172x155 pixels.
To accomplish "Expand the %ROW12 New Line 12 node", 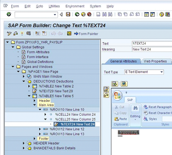I will pos(40,129).
